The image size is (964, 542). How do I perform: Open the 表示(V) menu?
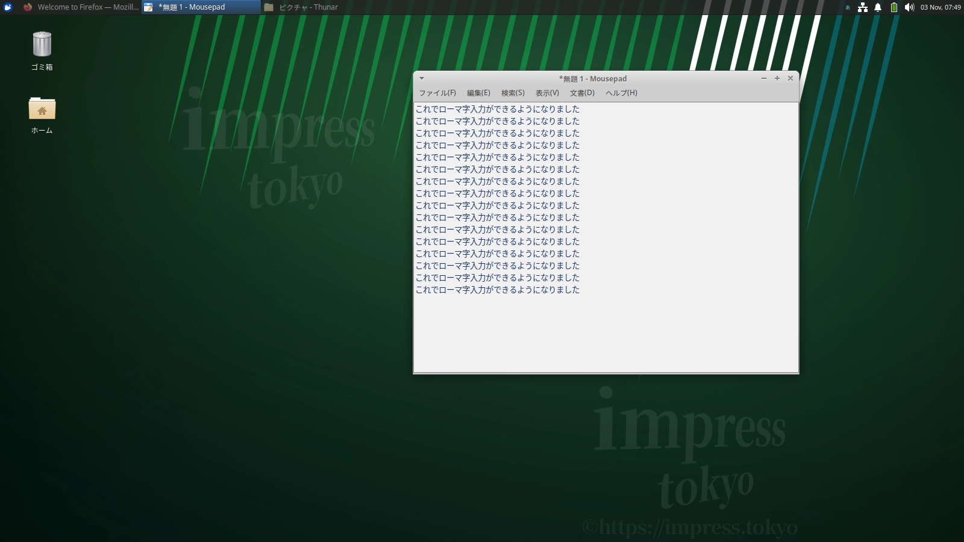(547, 93)
